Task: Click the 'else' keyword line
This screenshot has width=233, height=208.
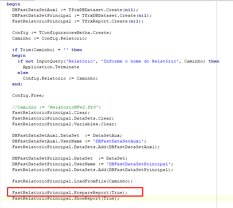Action: tap(23, 73)
